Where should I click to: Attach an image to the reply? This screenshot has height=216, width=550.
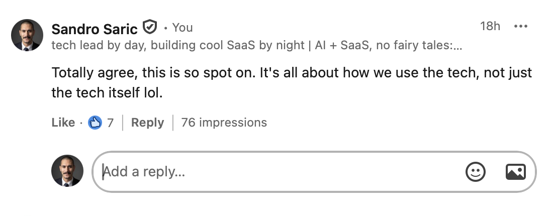click(x=515, y=172)
